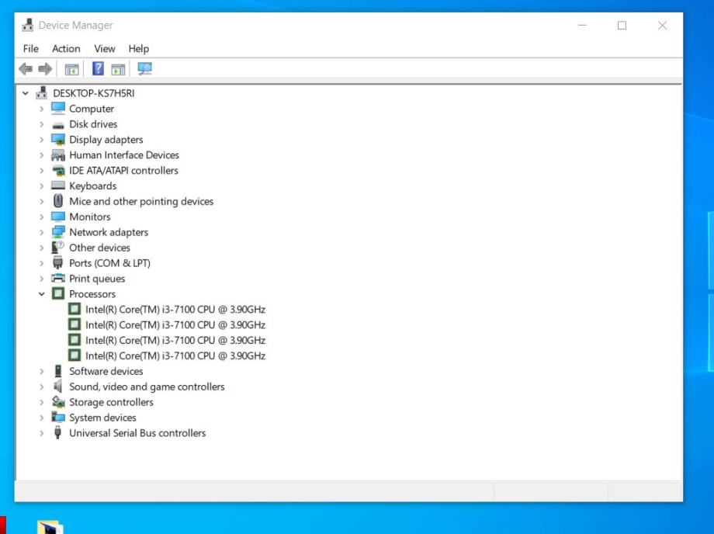The height and width of the screenshot is (534, 714).
Task: Expand the Sound, video and game controllers
Action: pyautogui.click(x=41, y=387)
